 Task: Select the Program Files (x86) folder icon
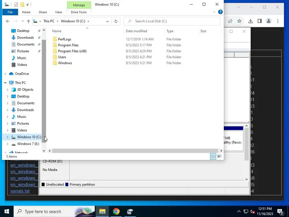[55, 51]
